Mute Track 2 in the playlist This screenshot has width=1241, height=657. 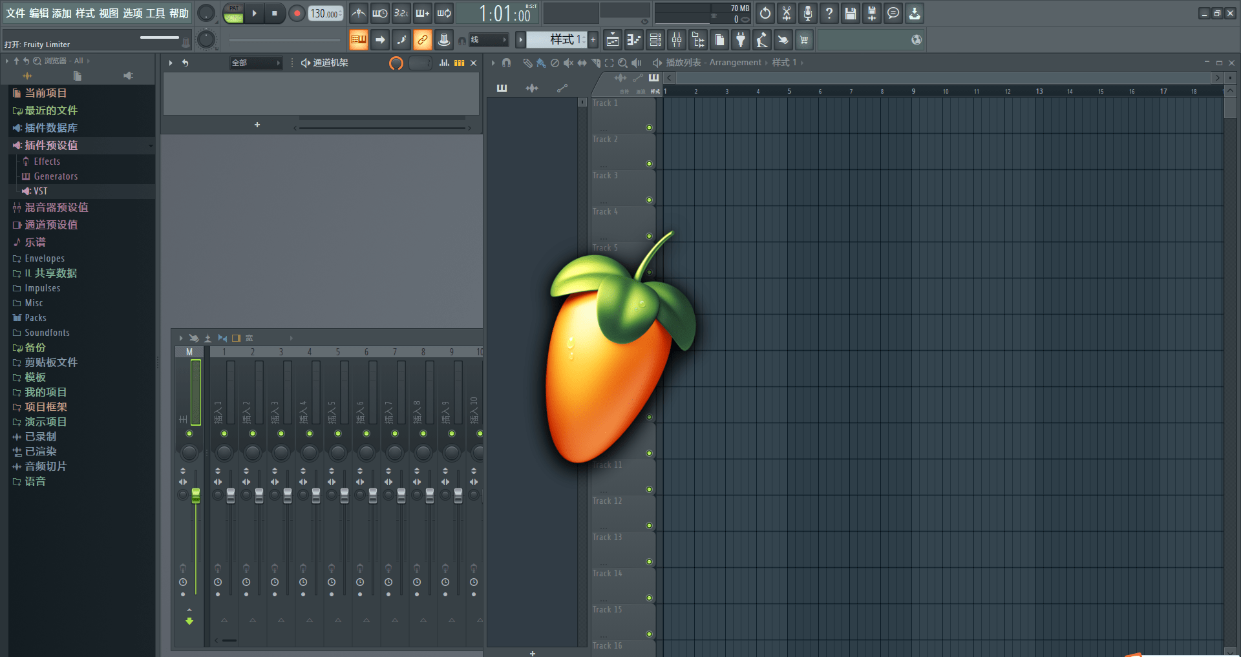point(649,163)
